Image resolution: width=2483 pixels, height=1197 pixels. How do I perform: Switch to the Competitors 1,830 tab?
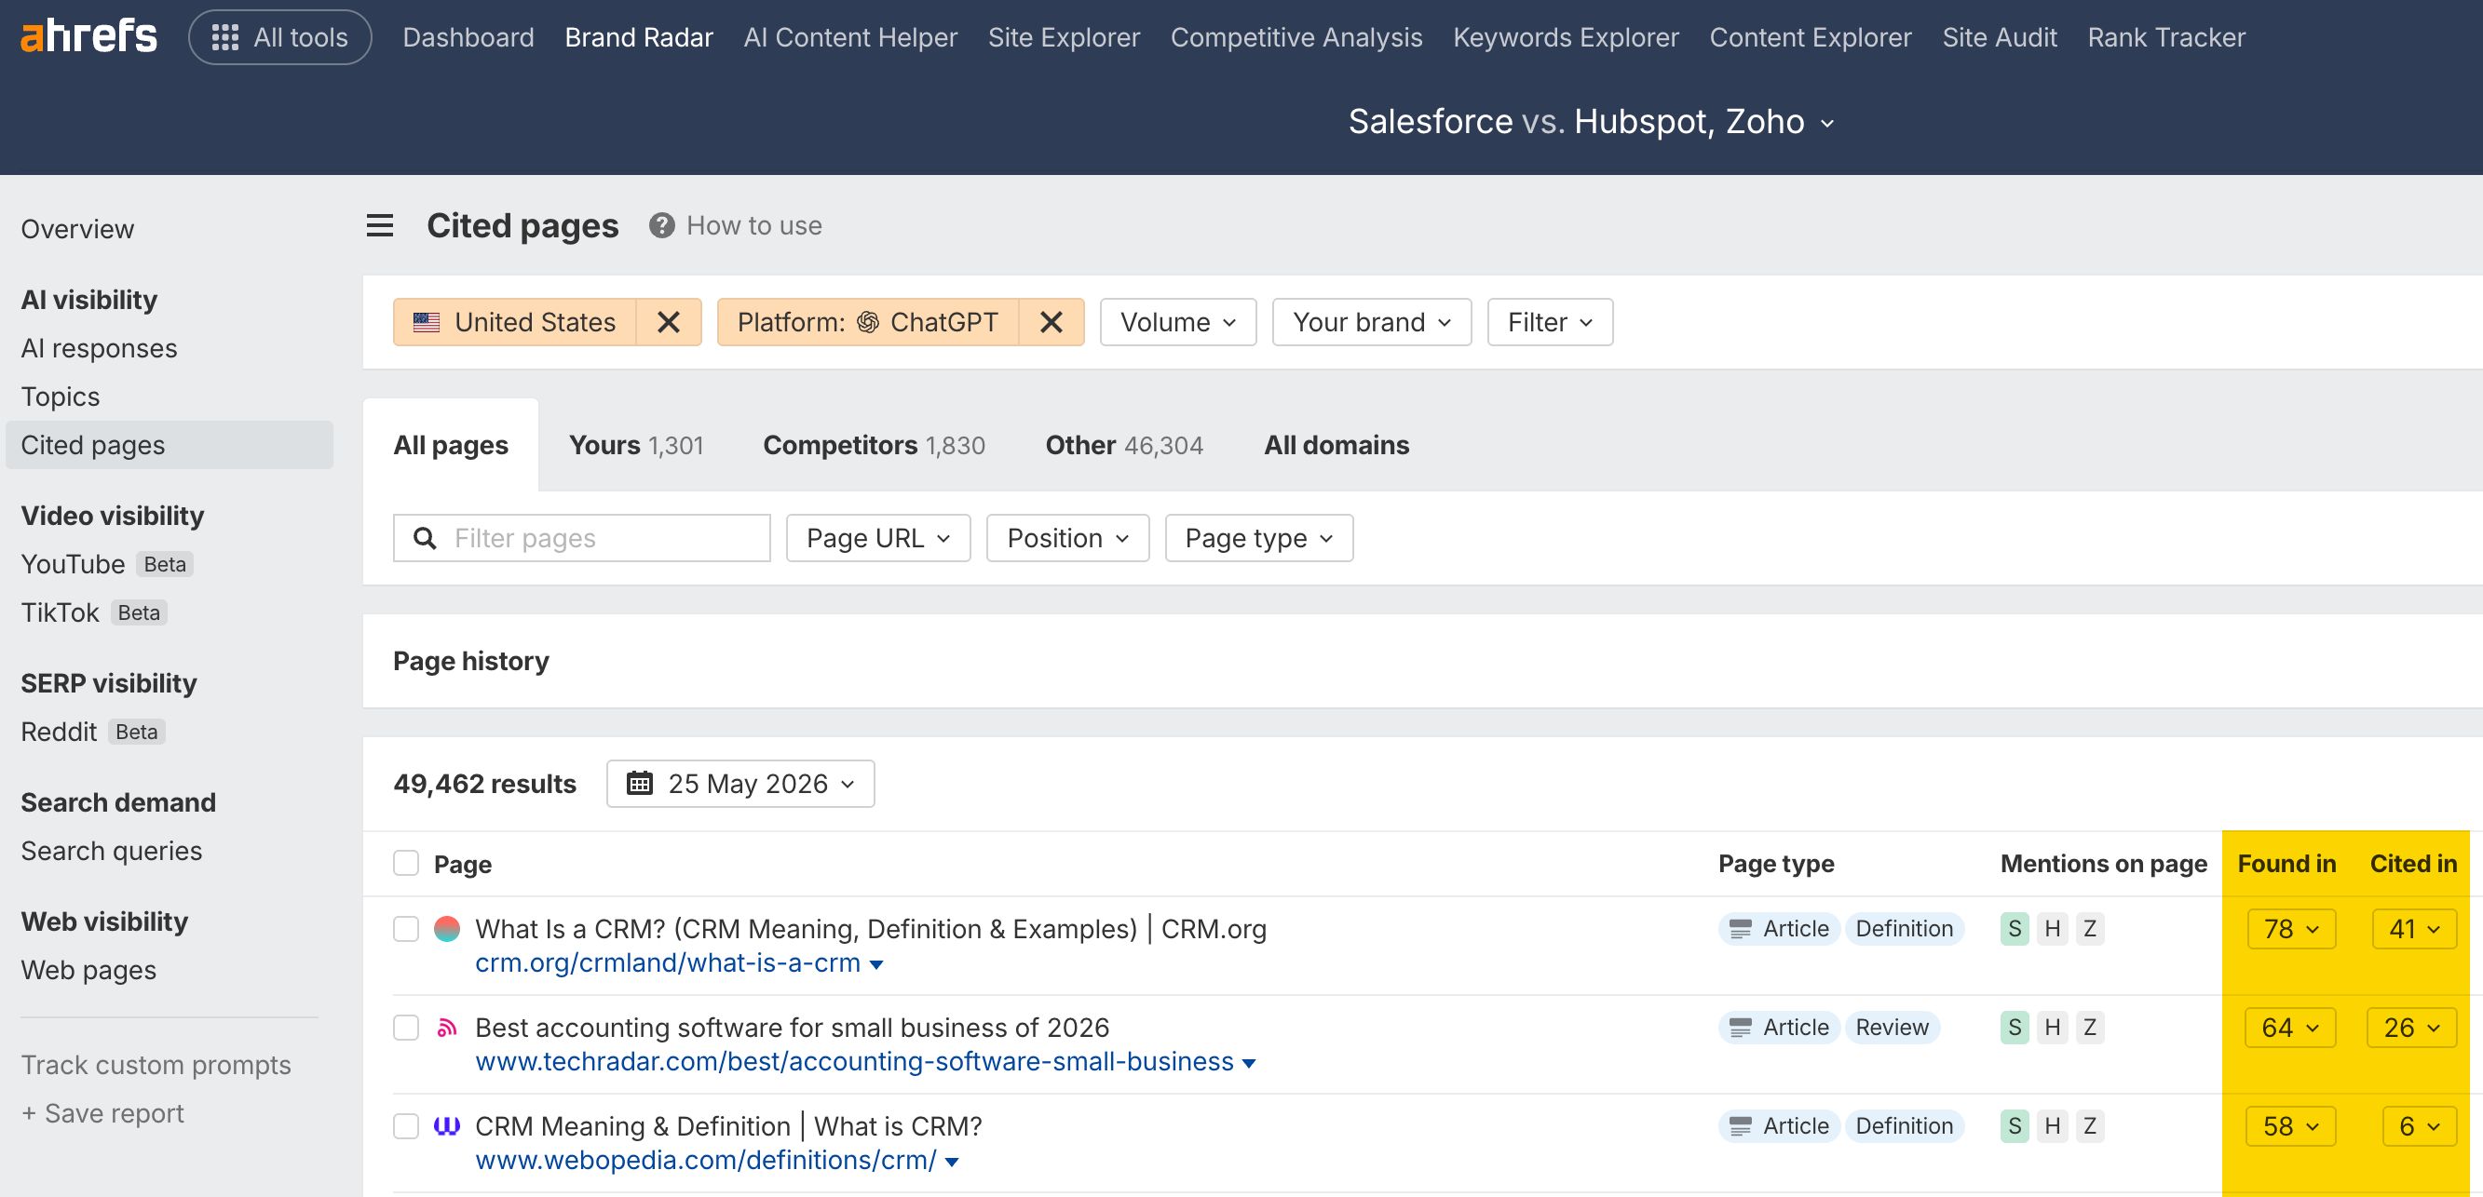[875, 445]
